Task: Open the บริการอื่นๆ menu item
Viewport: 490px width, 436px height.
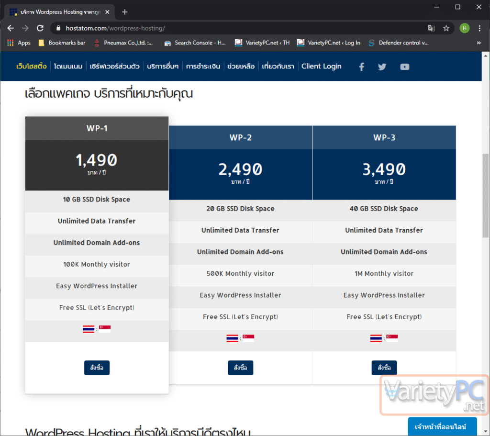Action: tap(163, 66)
